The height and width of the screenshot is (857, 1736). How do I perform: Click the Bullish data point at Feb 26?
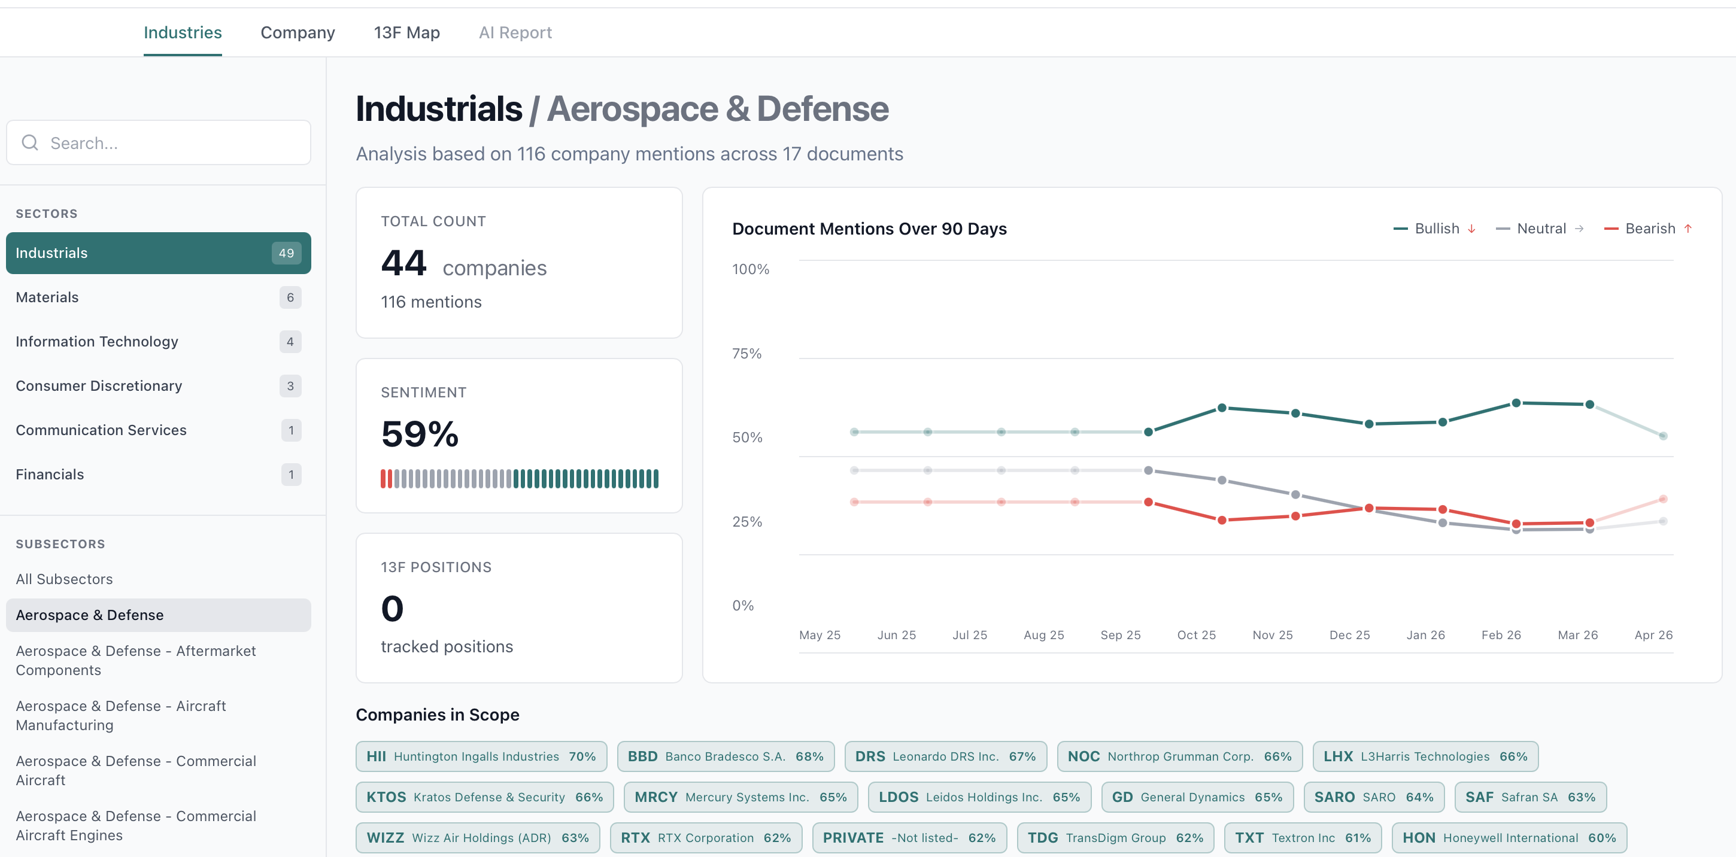[1516, 403]
